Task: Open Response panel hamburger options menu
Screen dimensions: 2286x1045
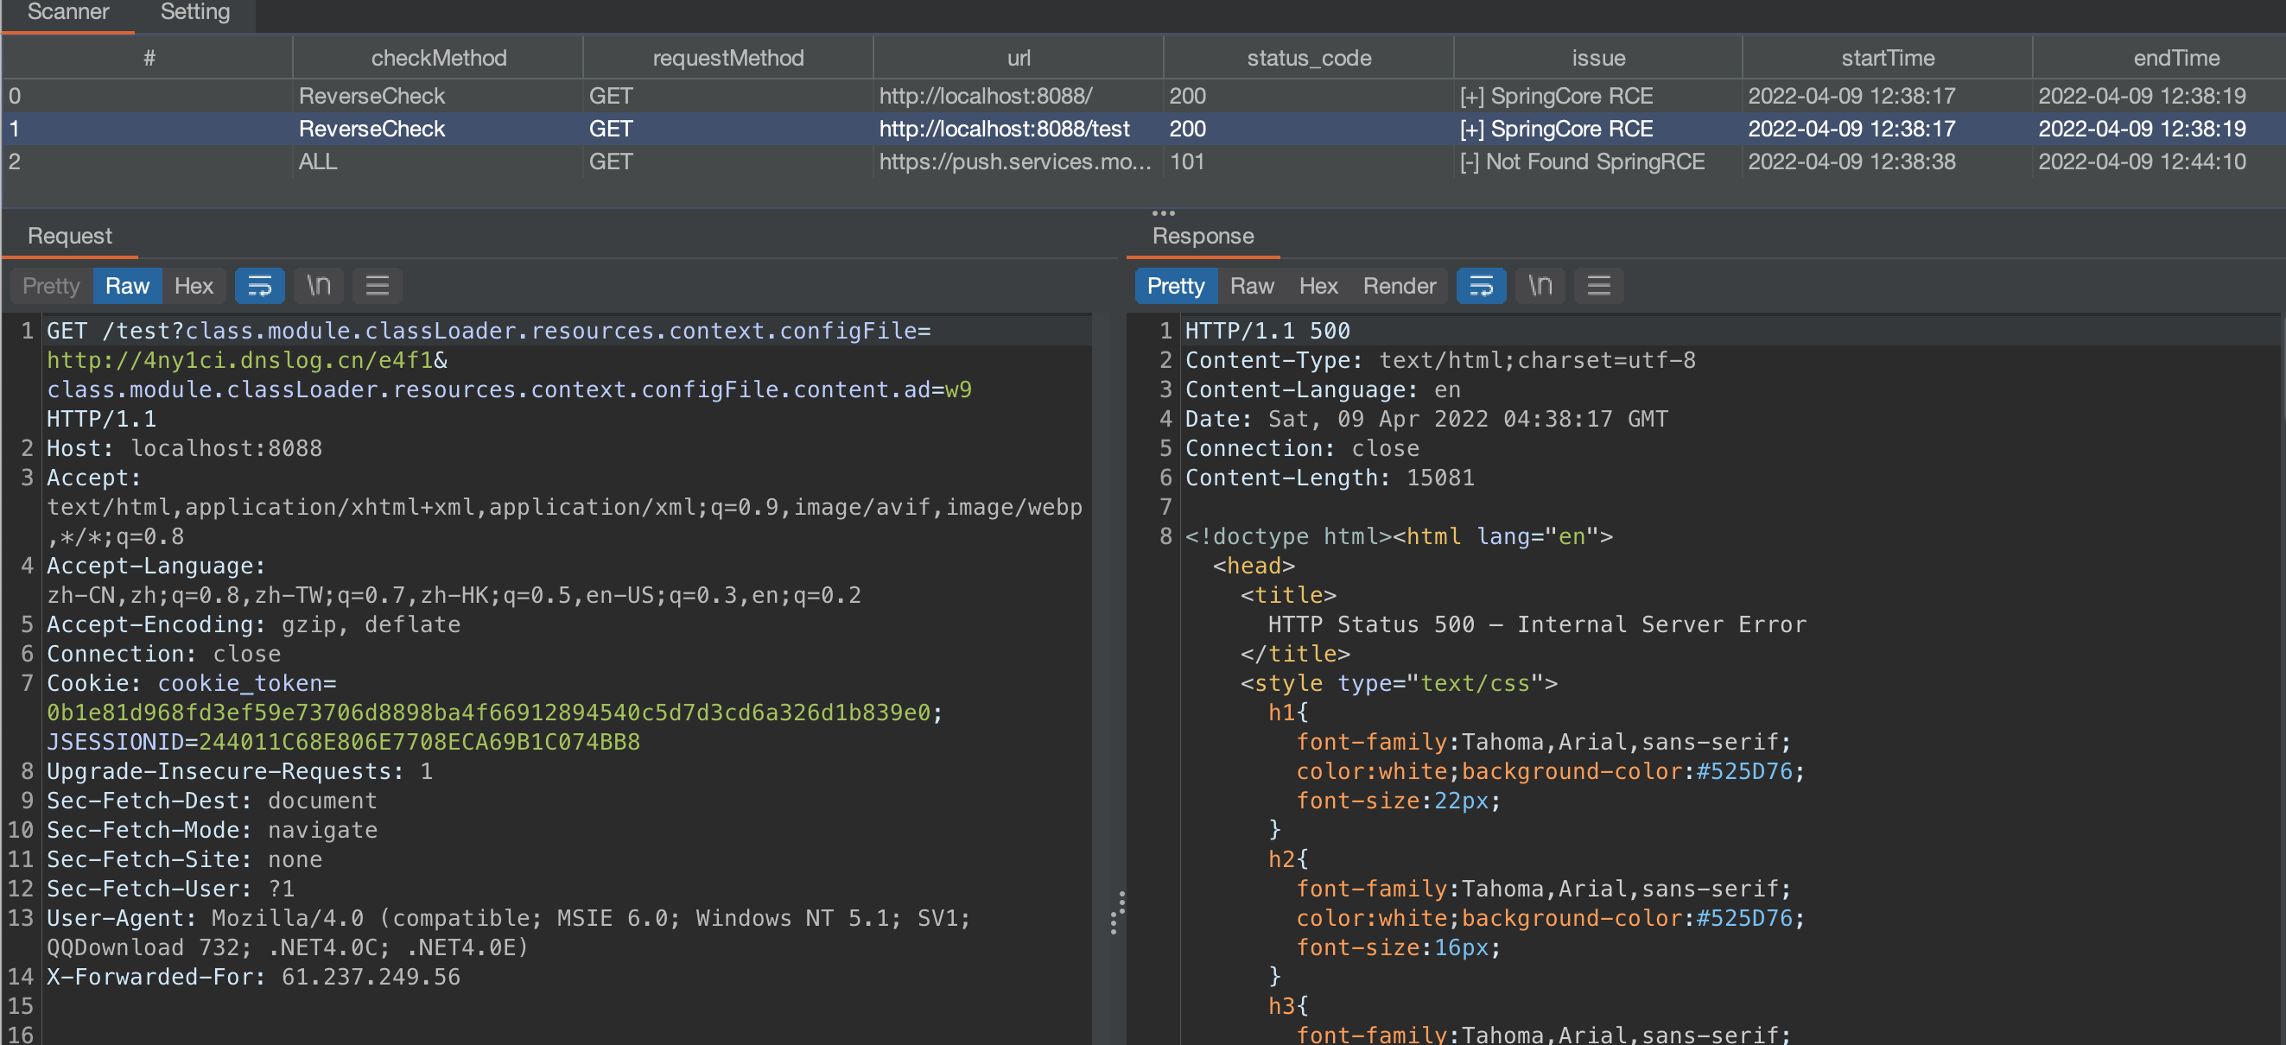Action: [x=1598, y=286]
